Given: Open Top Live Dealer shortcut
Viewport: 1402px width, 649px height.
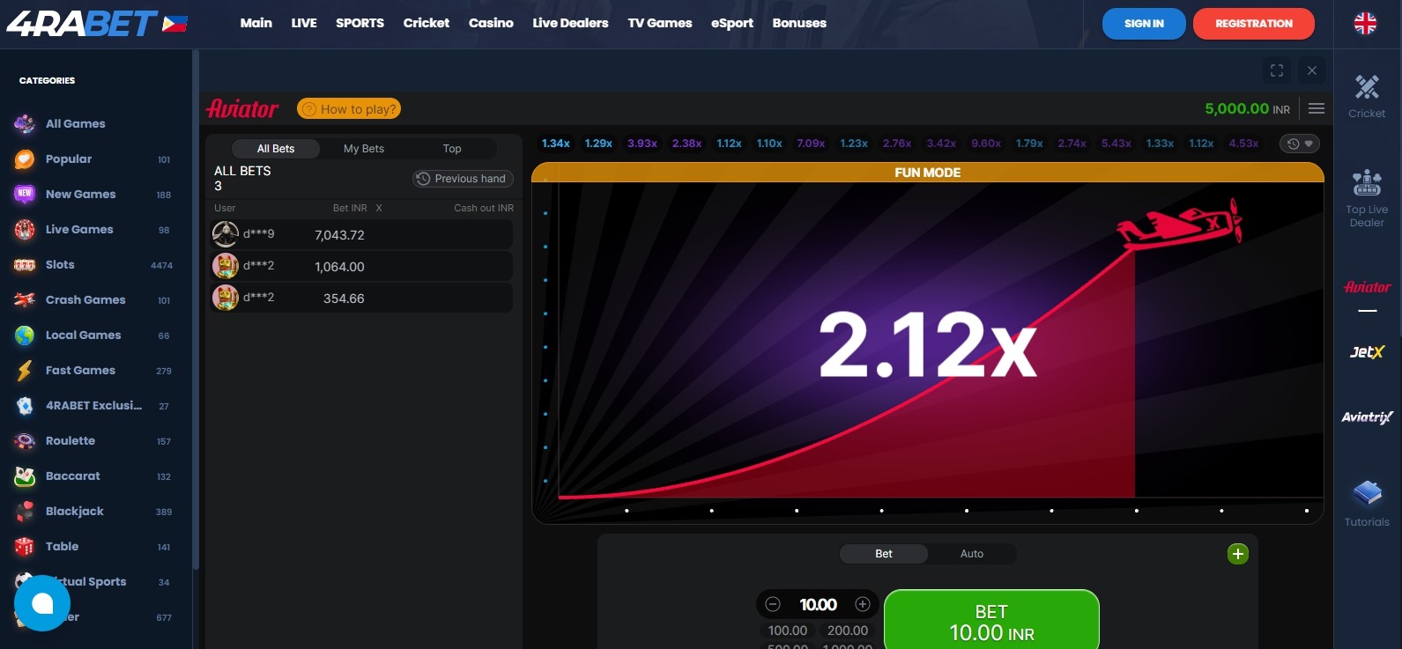Looking at the screenshot, I should [x=1367, y=198].
